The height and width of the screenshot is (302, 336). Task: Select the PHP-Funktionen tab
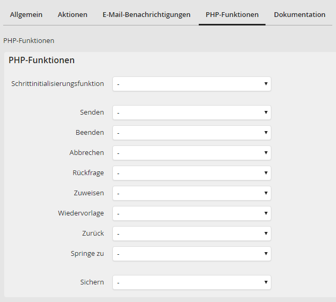[232, 14]
